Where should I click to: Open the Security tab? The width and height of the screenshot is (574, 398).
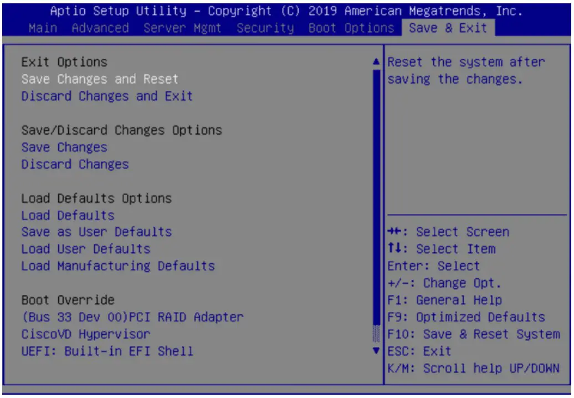point(266,28)
